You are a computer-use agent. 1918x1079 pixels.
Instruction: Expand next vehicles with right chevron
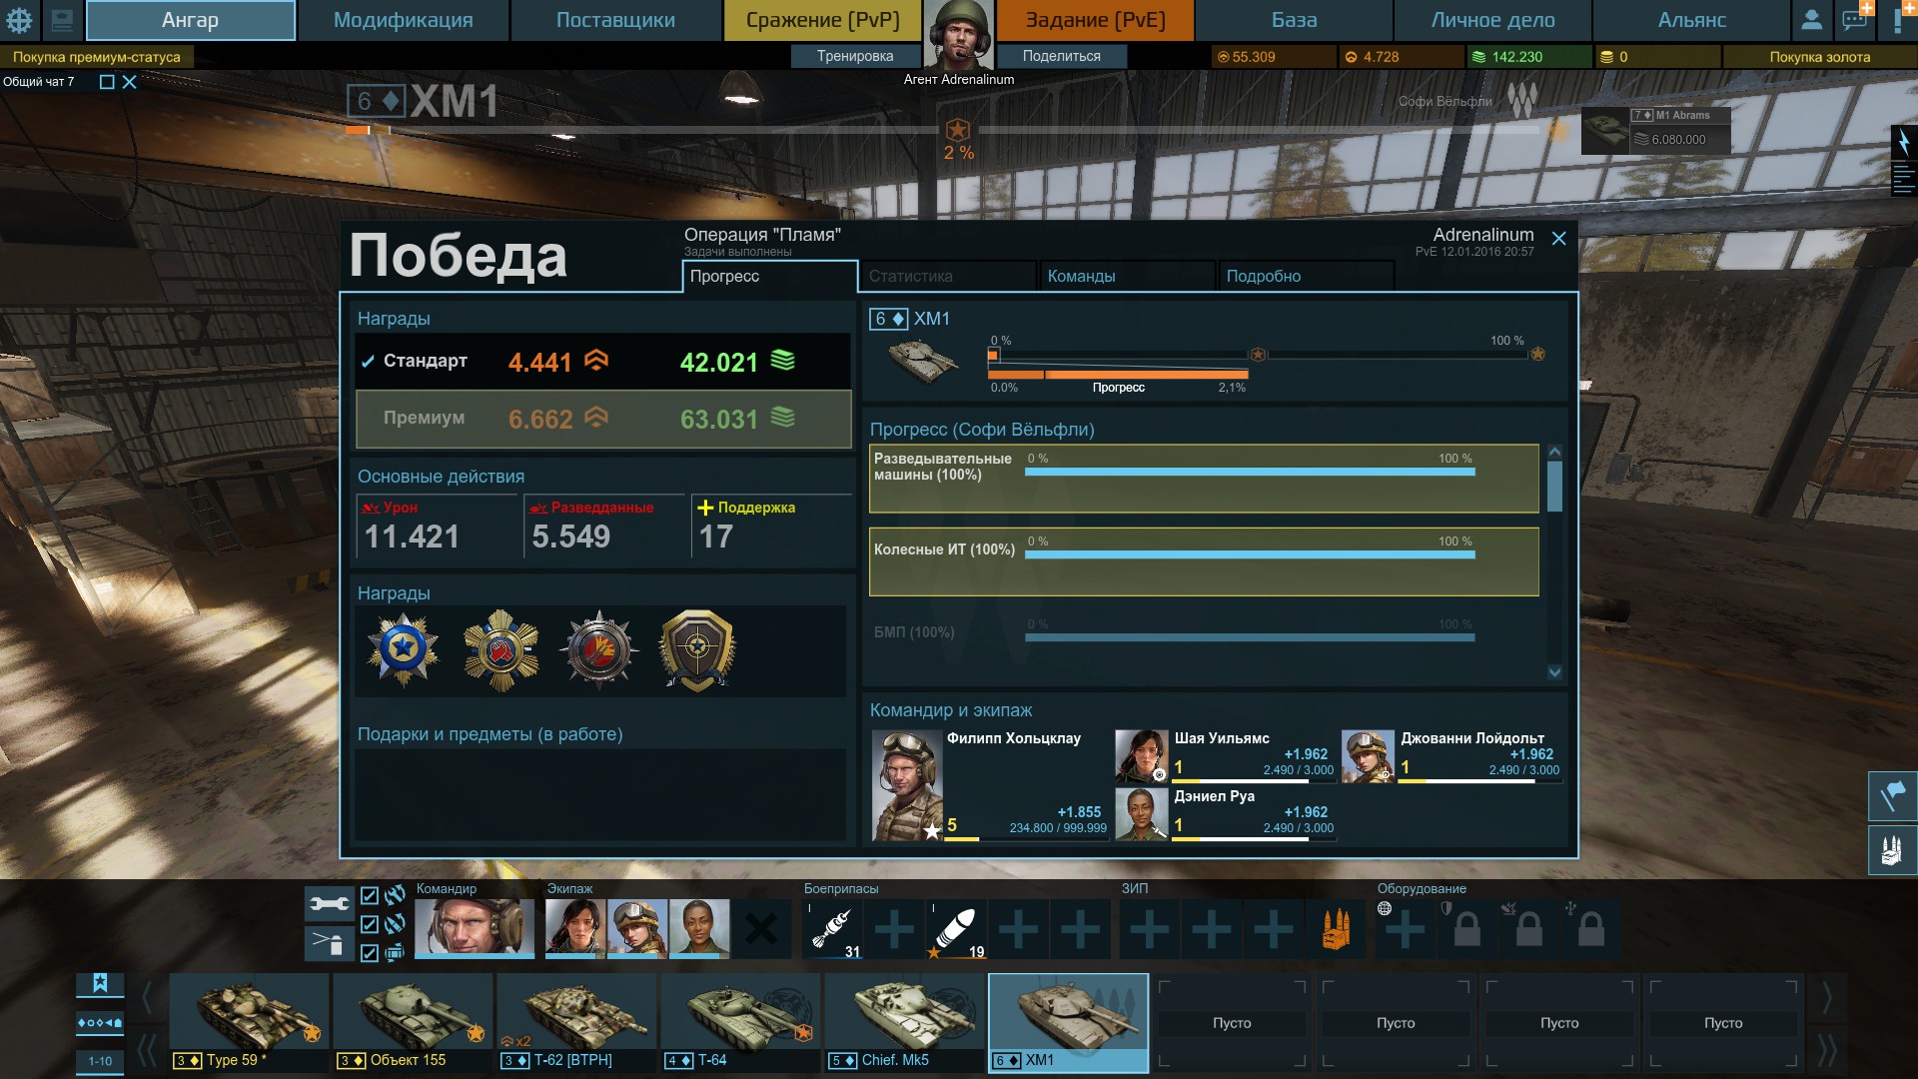tap(1827, 997)
